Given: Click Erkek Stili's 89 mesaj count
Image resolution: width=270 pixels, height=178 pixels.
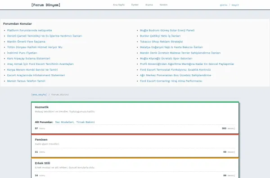Looking at the screenshot, I should 229,175.
